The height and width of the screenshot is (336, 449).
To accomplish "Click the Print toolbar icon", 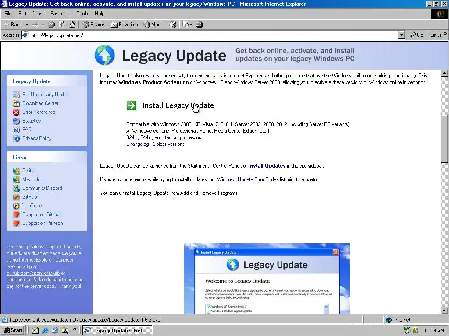I will point(200,24).
